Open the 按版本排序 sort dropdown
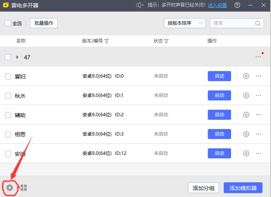This screenshot has height=197, width=271. (185, 23)
